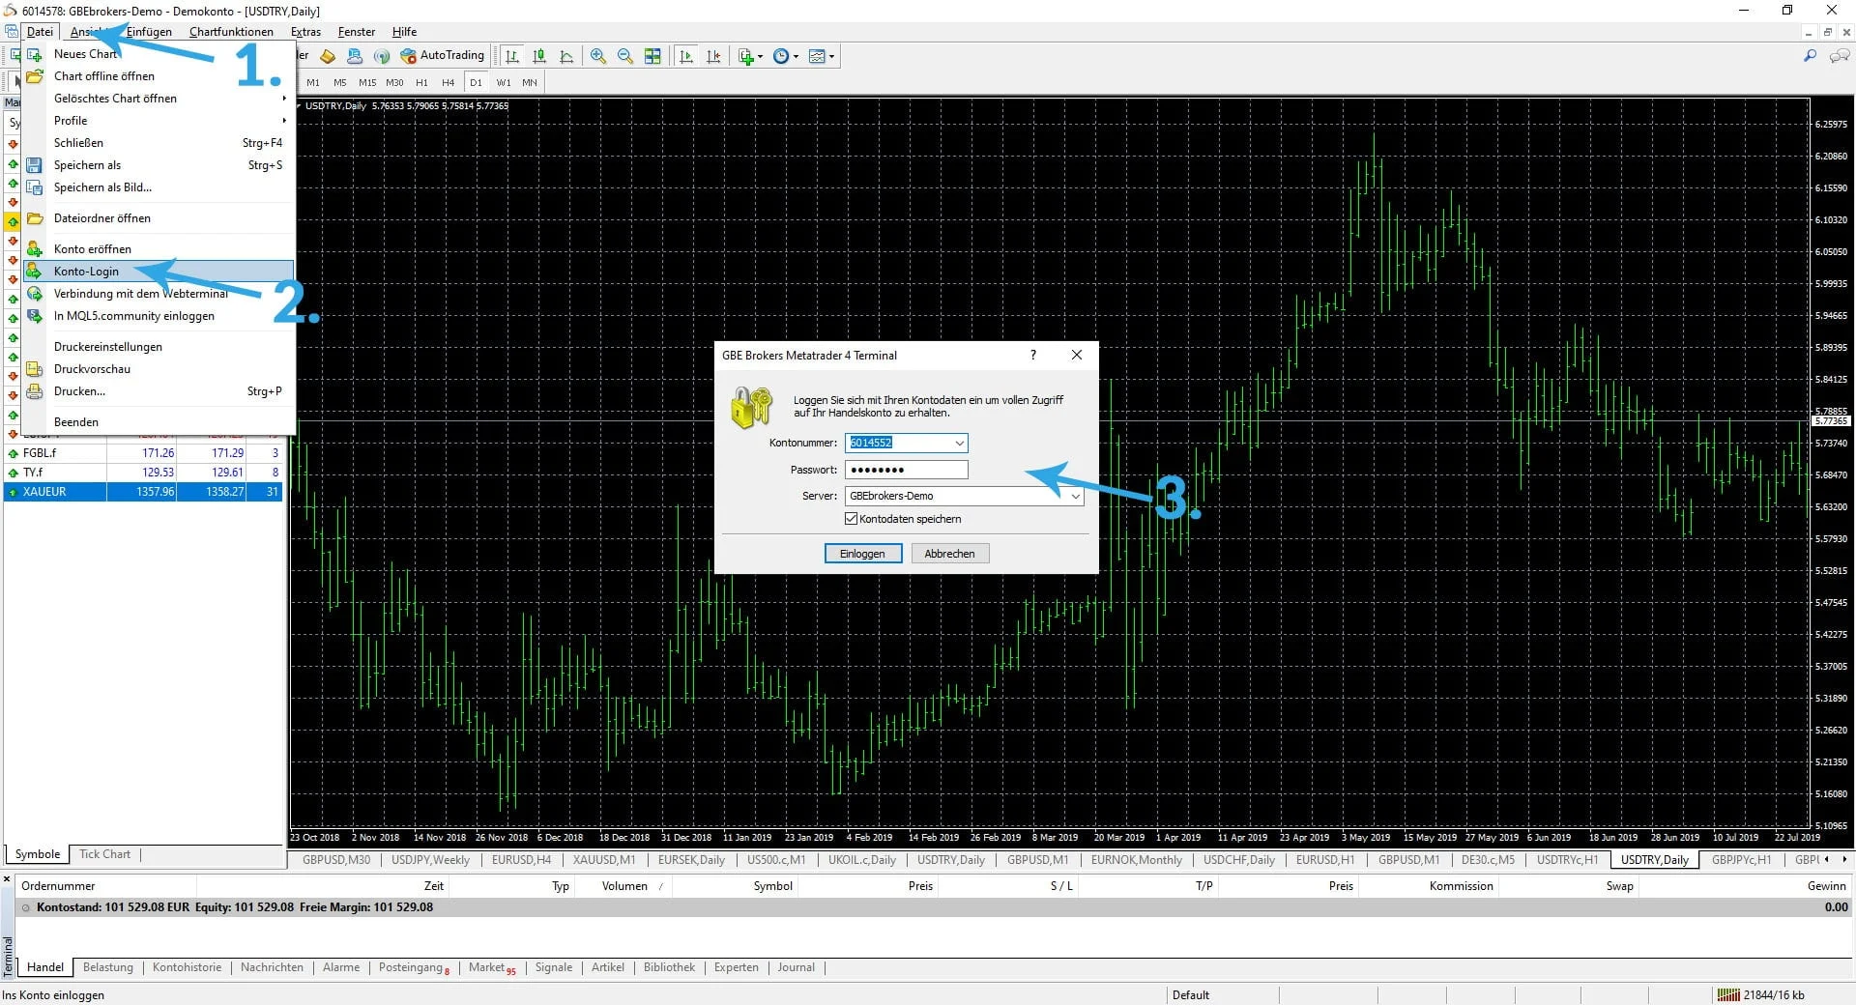Switch to the D1 timeframe
Image resolution: width=1856 pixels, height=1005 pixels.
pyautogui.click(x=476, y=82)
